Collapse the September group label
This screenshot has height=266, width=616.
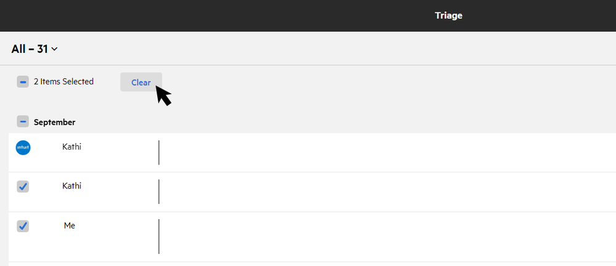[x=54, y=122]
